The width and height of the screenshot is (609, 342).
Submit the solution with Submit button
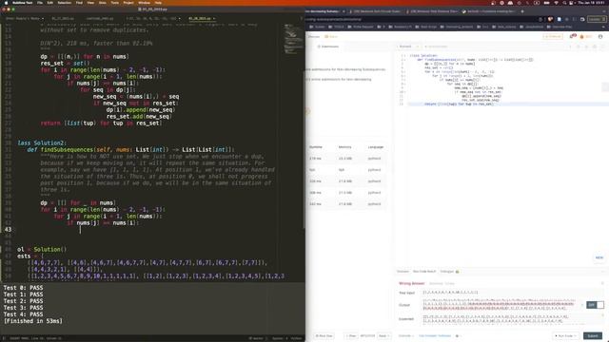click(x=593, y=335)
